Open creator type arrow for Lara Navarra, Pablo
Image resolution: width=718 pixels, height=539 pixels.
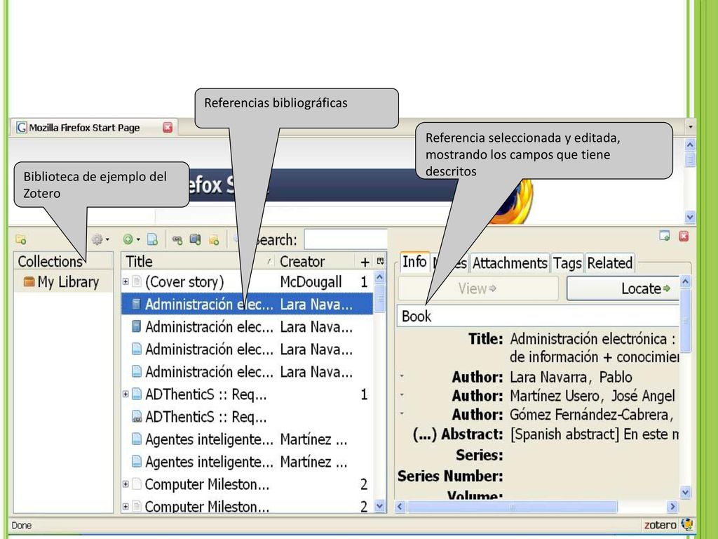pyautogui.click(x=402, y=376)
